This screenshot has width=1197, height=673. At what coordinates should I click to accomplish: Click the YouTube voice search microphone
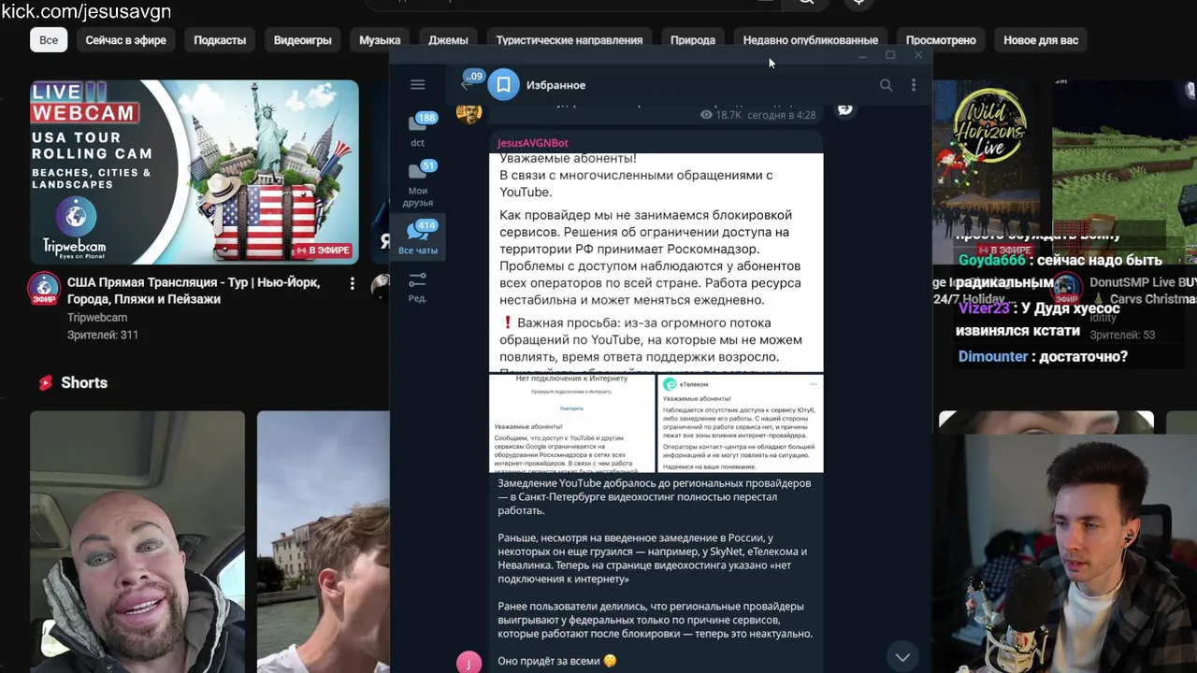click(858, 3)
